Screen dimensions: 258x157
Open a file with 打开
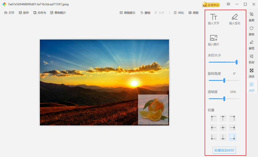point(9,13)
